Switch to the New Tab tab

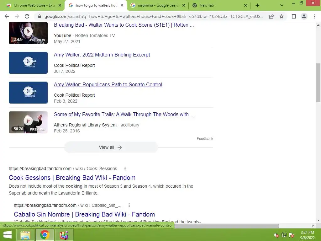pyautogui.click(x=219, y=6)
